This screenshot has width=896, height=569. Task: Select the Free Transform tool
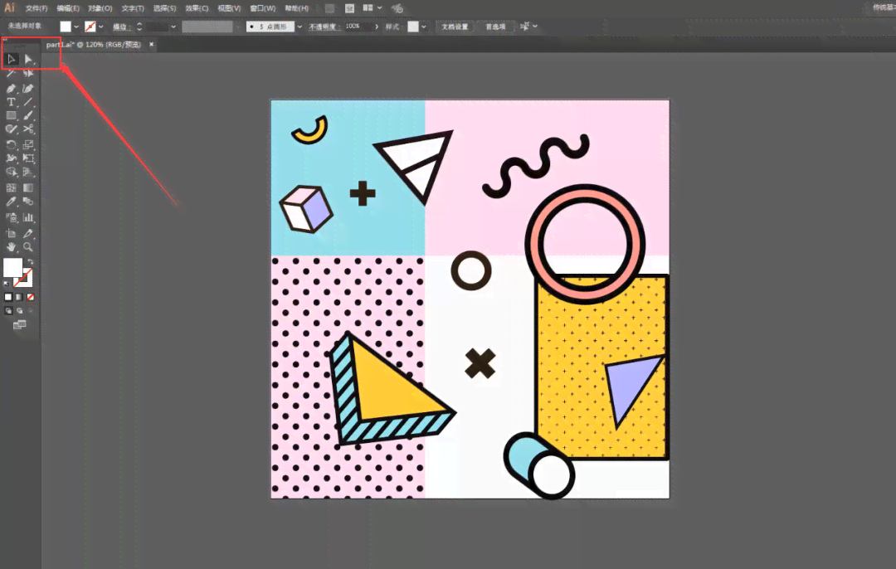pos(28,158)
